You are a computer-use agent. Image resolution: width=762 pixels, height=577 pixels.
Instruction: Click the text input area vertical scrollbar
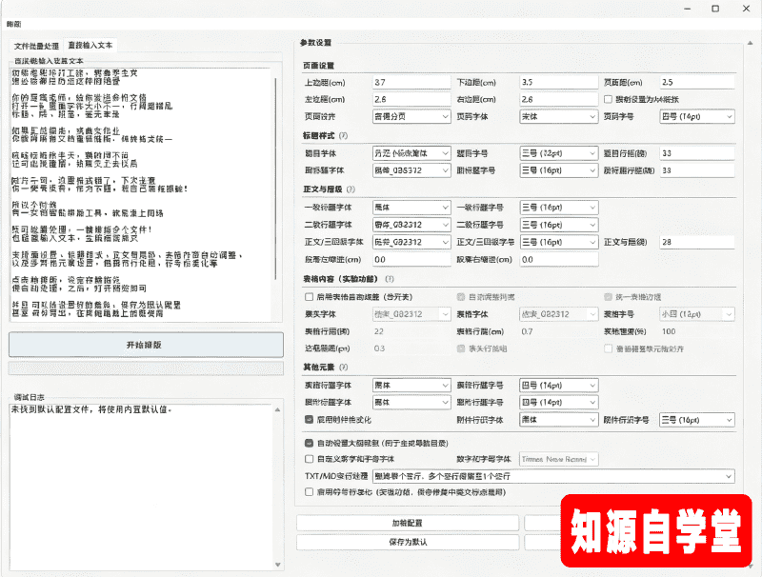pos(275,179)
